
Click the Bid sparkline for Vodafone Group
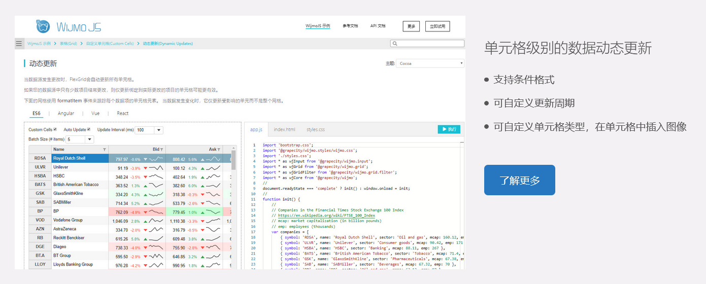[156, 221]
